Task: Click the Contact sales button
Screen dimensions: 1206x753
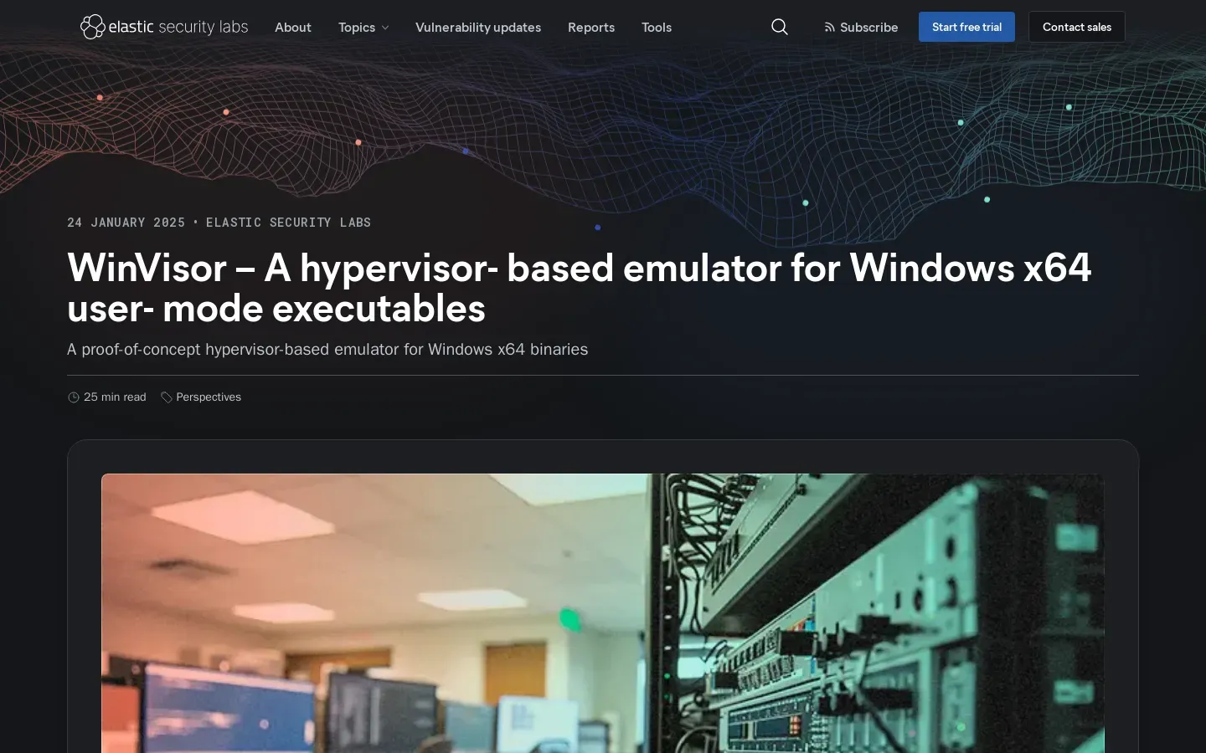Action: (1077, 27)
